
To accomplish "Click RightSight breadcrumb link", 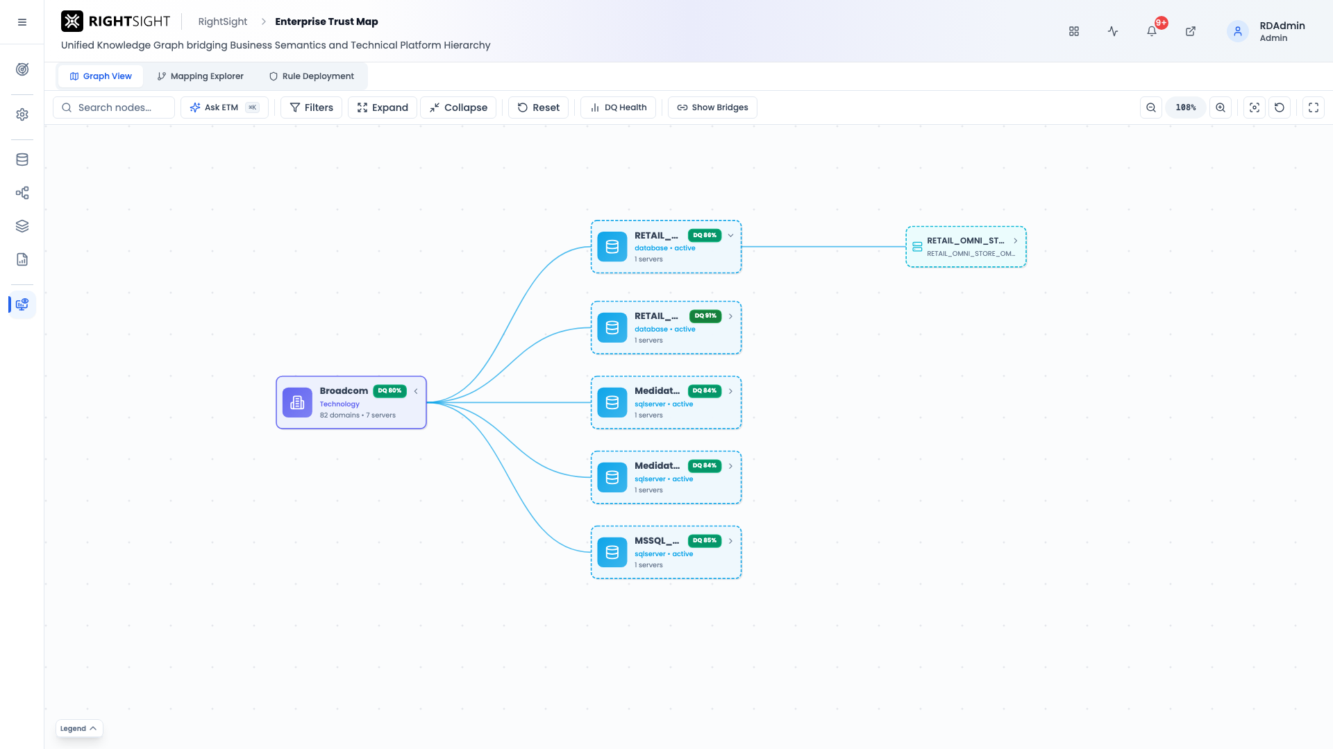I will 223,21.
